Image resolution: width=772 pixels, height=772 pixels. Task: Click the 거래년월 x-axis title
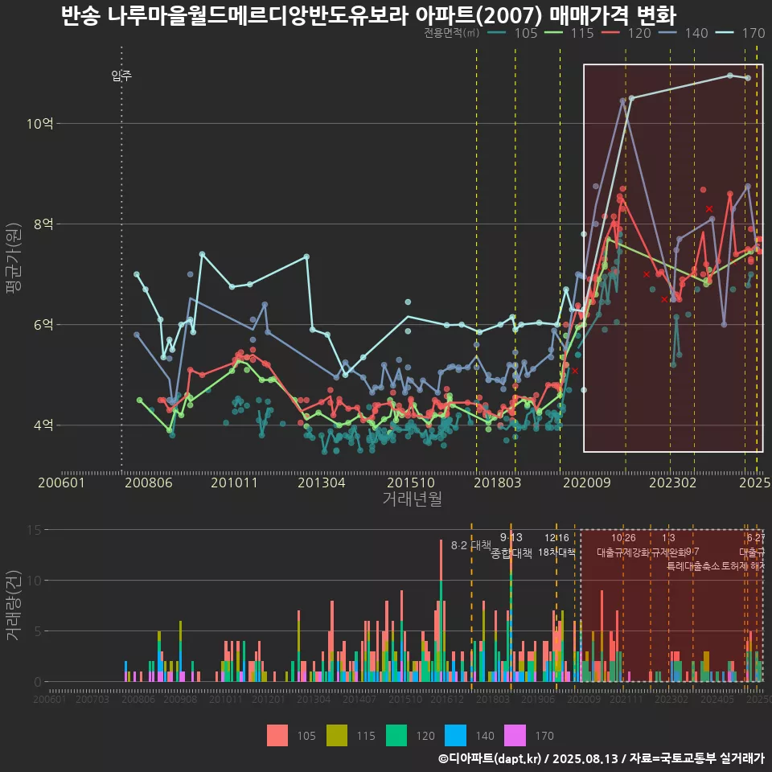click(x=412, y=499)
